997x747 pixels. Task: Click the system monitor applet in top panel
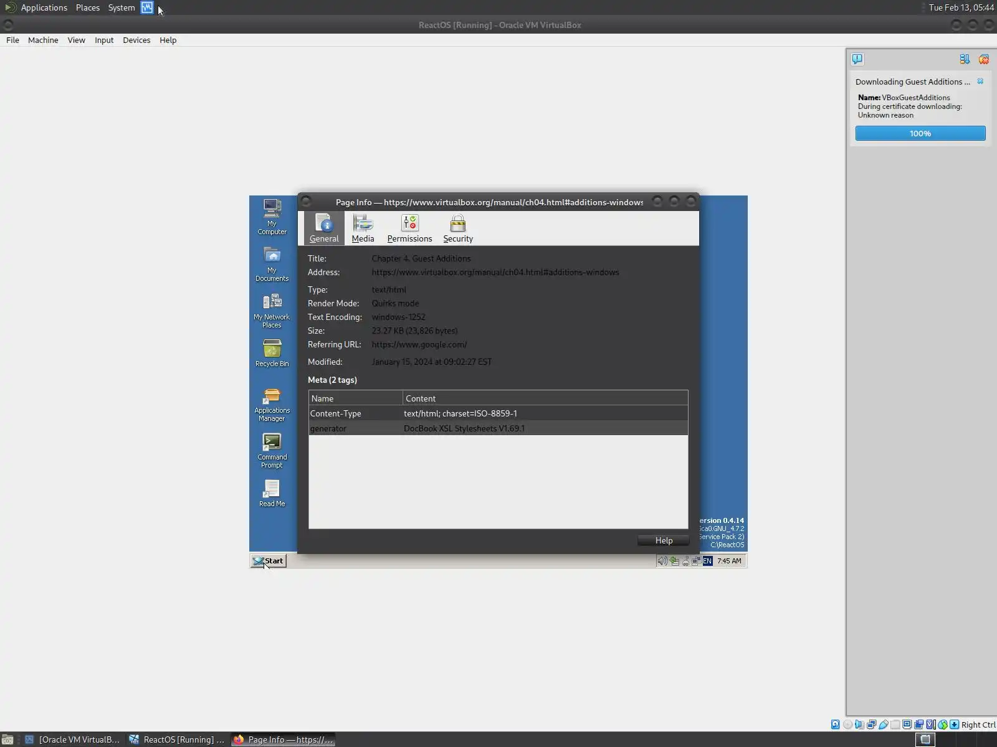coord(147,7)
